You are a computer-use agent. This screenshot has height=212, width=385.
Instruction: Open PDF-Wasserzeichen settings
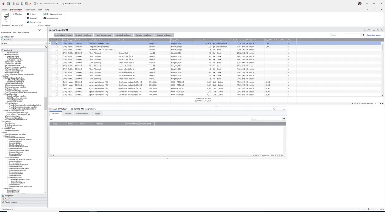point(53,14)
